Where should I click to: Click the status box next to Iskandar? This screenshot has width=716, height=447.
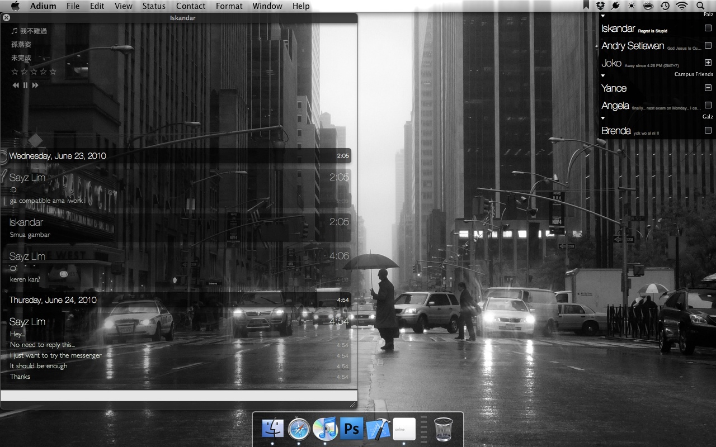[708, 28]
